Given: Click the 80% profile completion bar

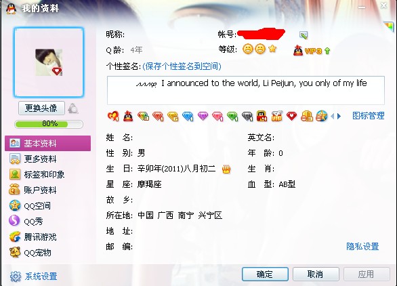Looking at the screenshot, I should (x=49, y=124).
